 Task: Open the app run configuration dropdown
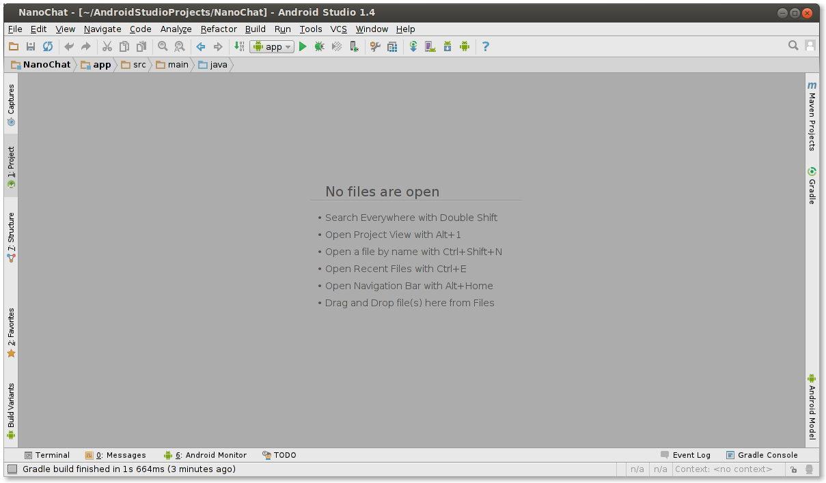[x=272, y=46]
